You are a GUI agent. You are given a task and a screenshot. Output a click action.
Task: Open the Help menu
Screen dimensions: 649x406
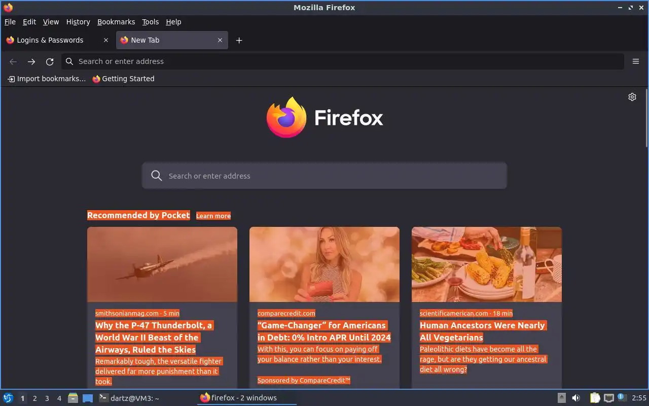(173, 22)
